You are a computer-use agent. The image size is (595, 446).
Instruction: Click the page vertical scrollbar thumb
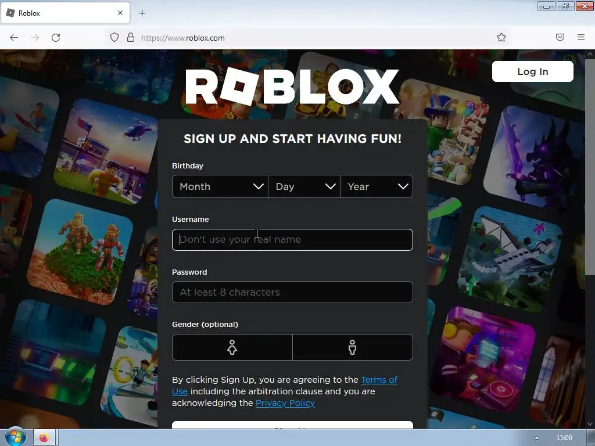coord(590,167)
